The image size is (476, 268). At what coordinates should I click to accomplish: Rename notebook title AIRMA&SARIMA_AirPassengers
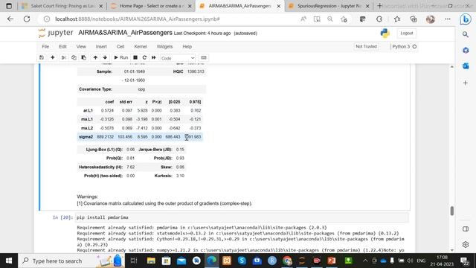[125, 33]
